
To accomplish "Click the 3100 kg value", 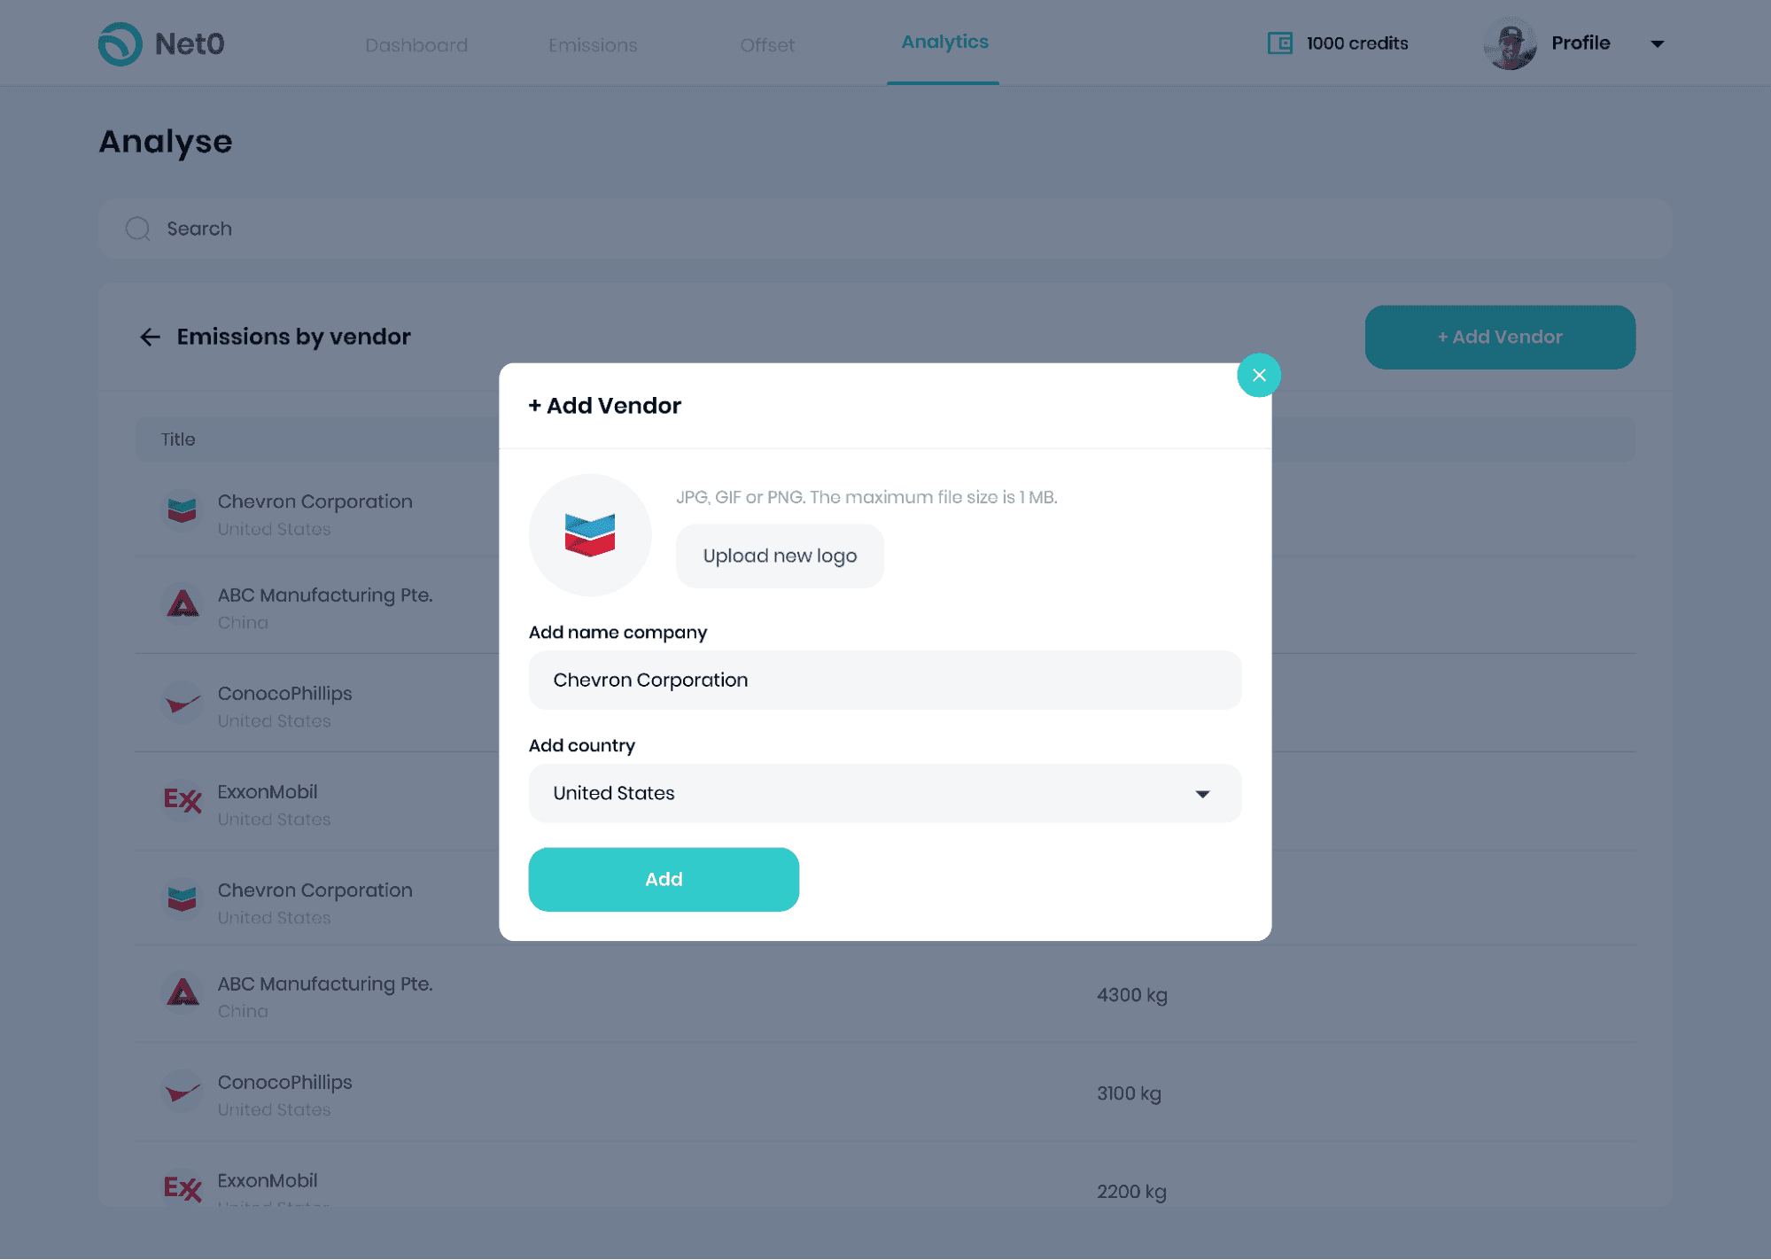I will pos(1129,1093).
